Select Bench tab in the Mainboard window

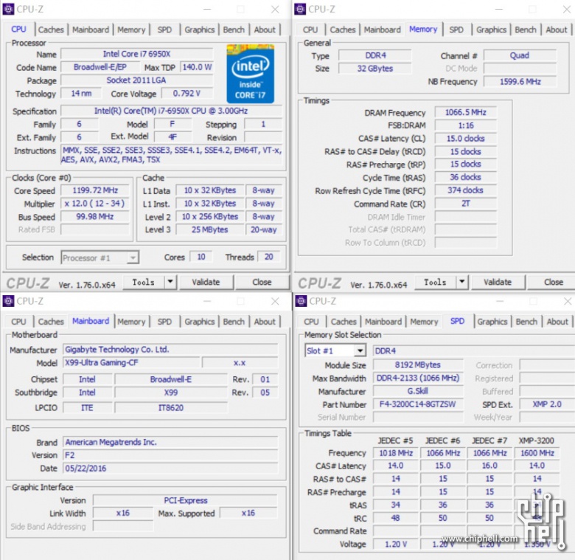(x=234, y=322)
